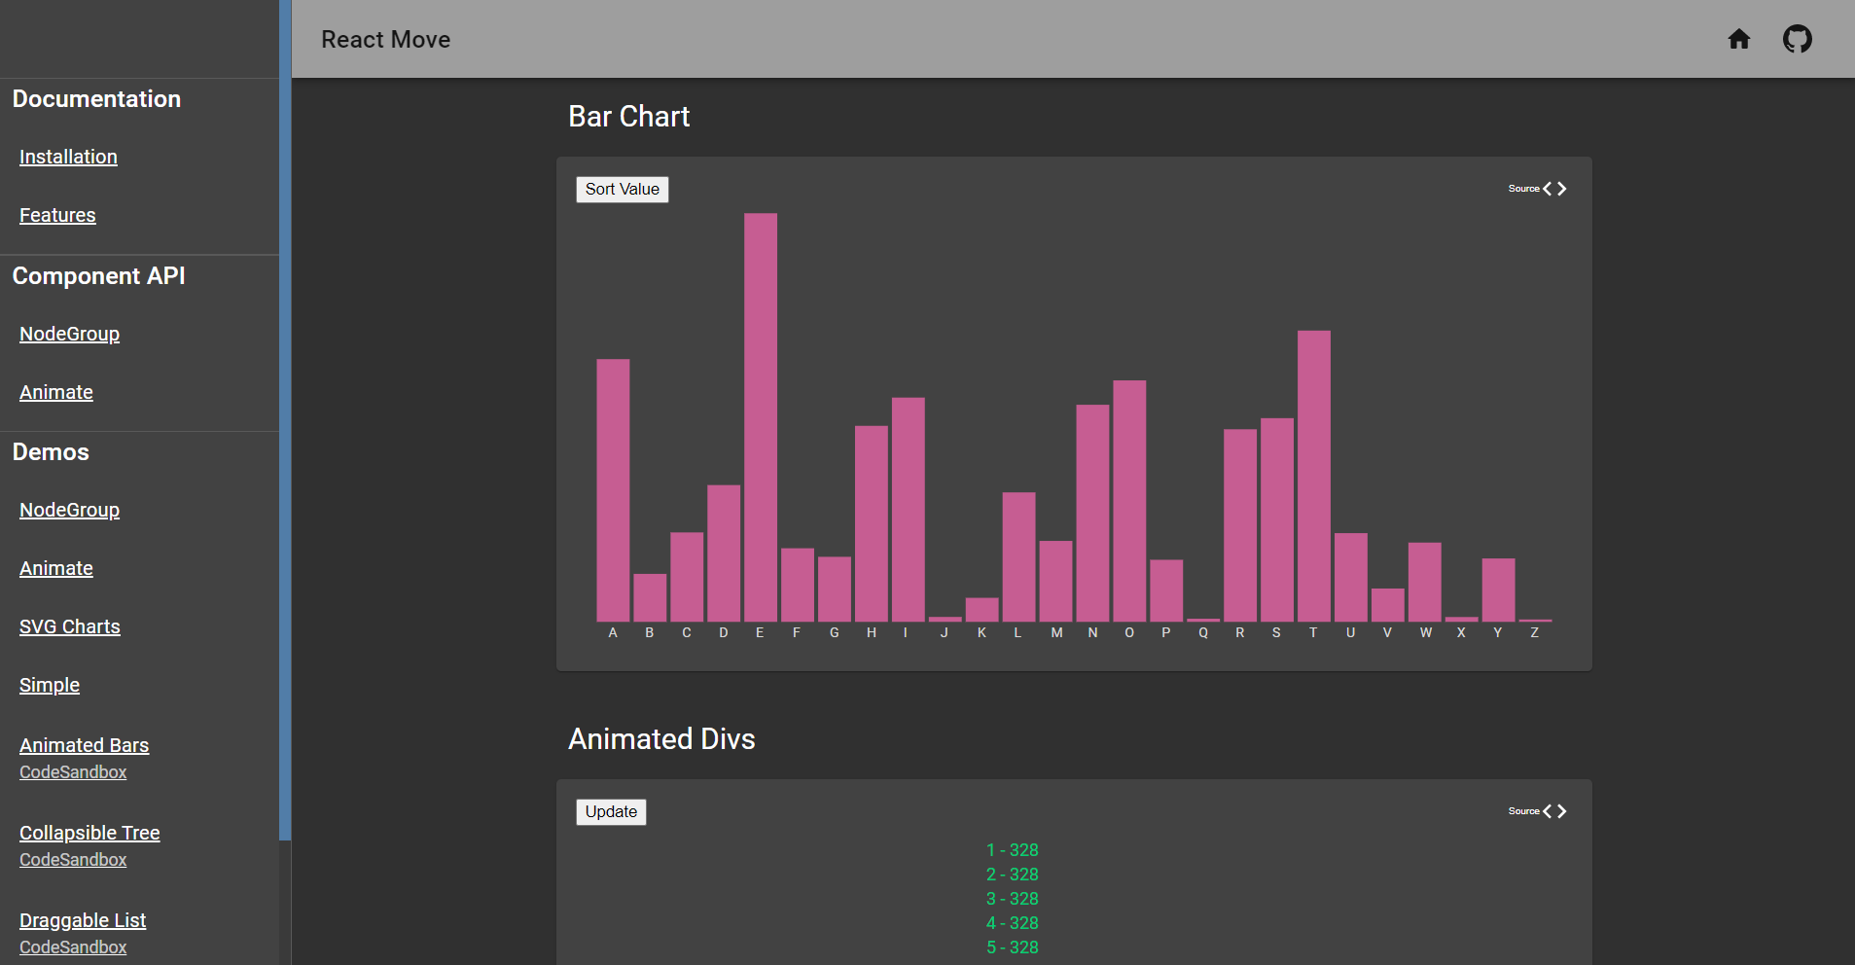
Task: Click the Bar Chart heading
Action: pos(629,117)
